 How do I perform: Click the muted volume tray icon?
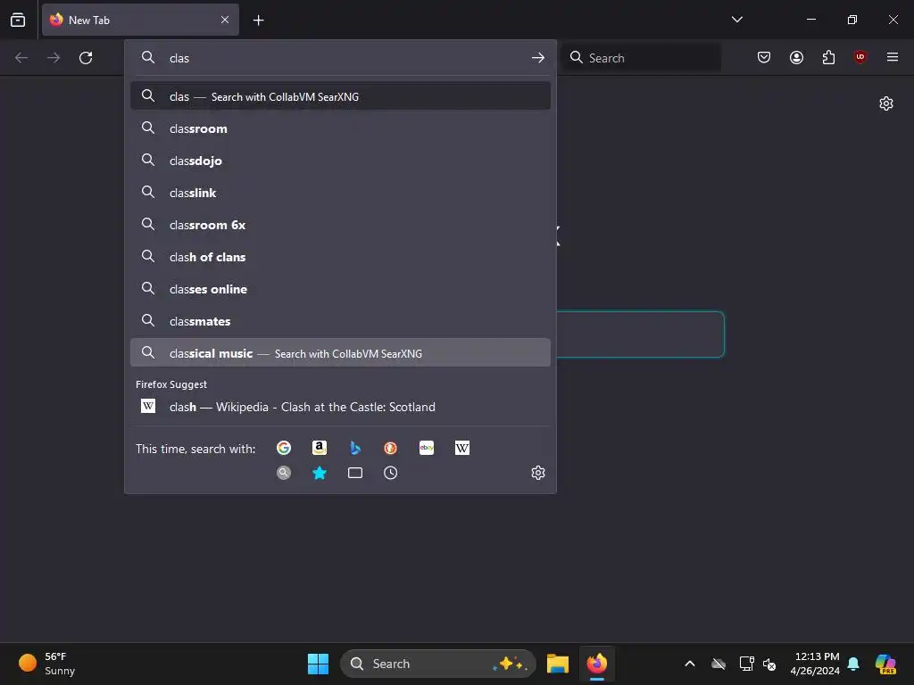769,664
